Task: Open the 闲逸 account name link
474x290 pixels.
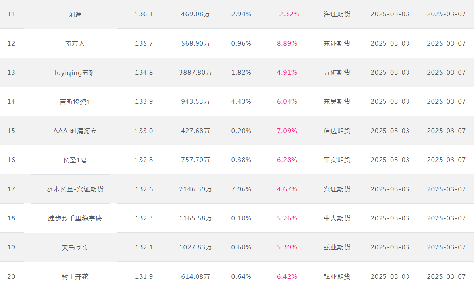Action: click(75, 15)
